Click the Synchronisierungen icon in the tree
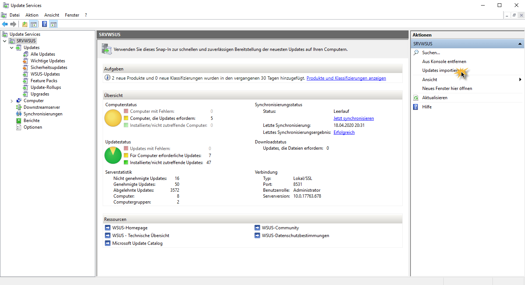 point(19,114)
